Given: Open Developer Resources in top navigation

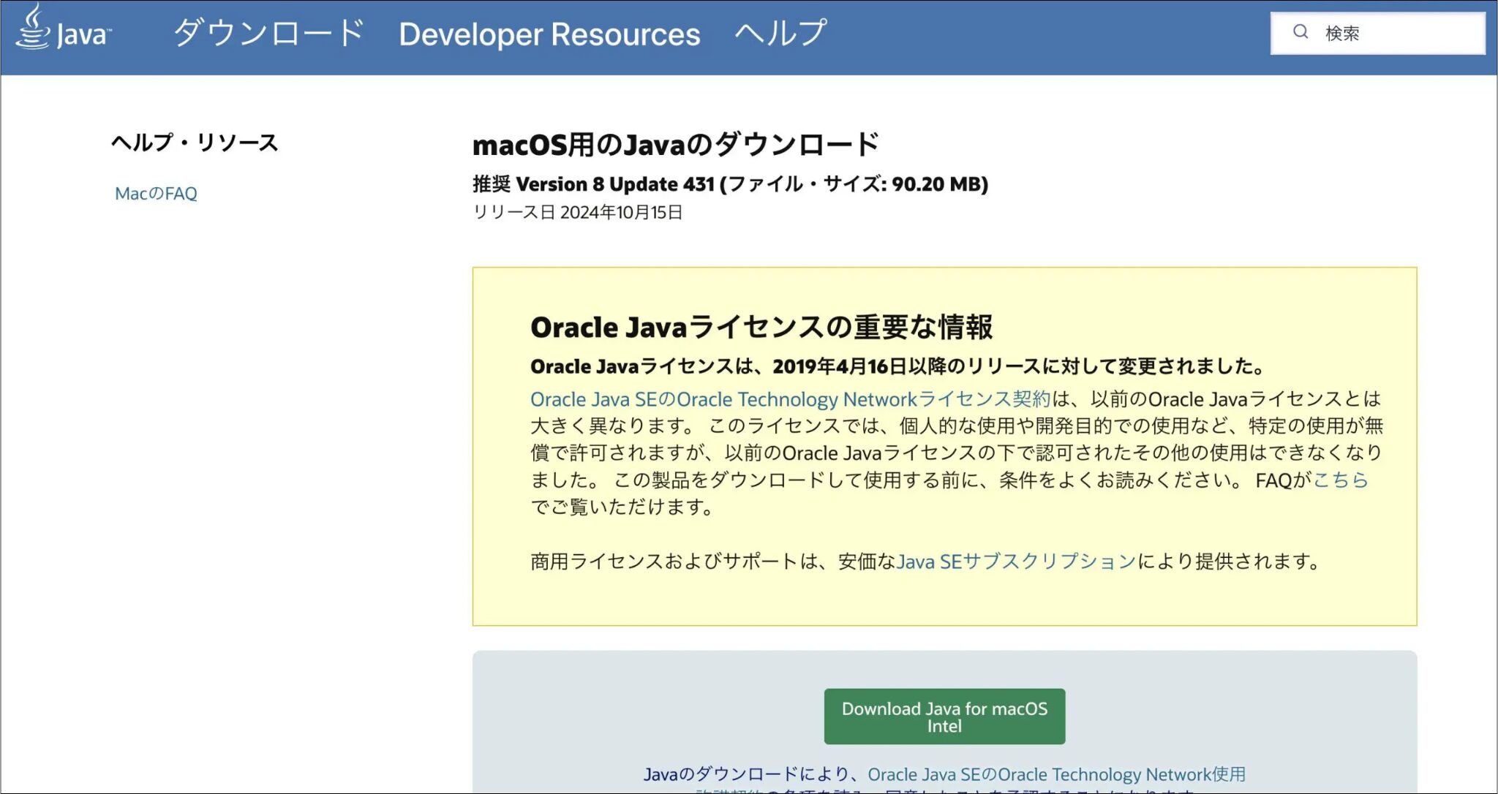Looking at the screenshot, I should [x=549, y=34].
